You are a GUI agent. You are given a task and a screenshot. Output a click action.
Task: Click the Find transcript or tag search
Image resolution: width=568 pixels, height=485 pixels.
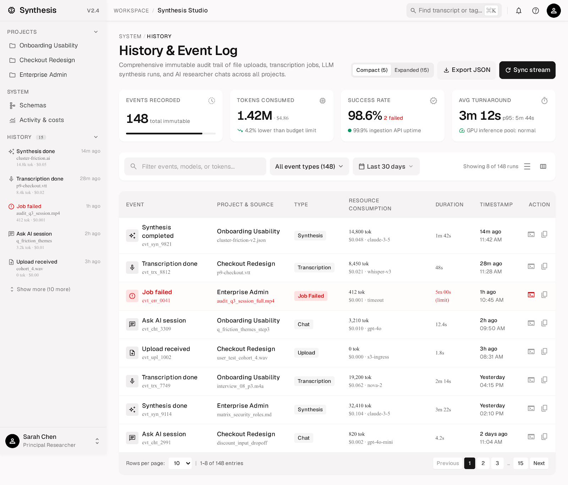pyautogui.click(x=454, y=11)
